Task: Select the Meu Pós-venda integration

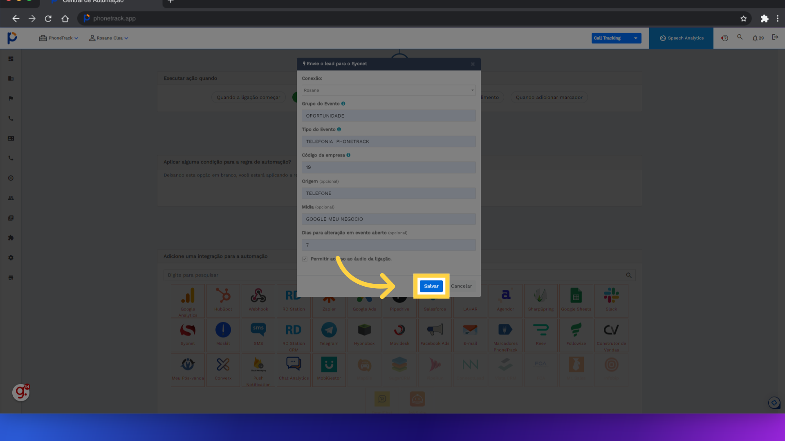Action: coord(188,370)
